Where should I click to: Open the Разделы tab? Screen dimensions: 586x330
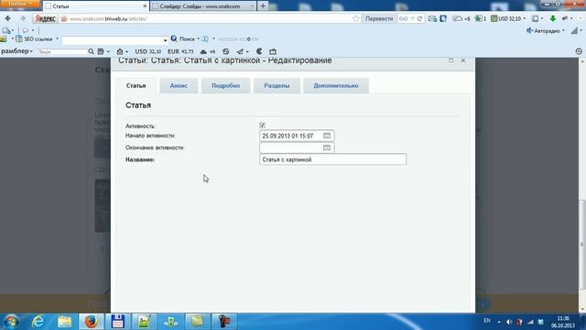[277, 85]
